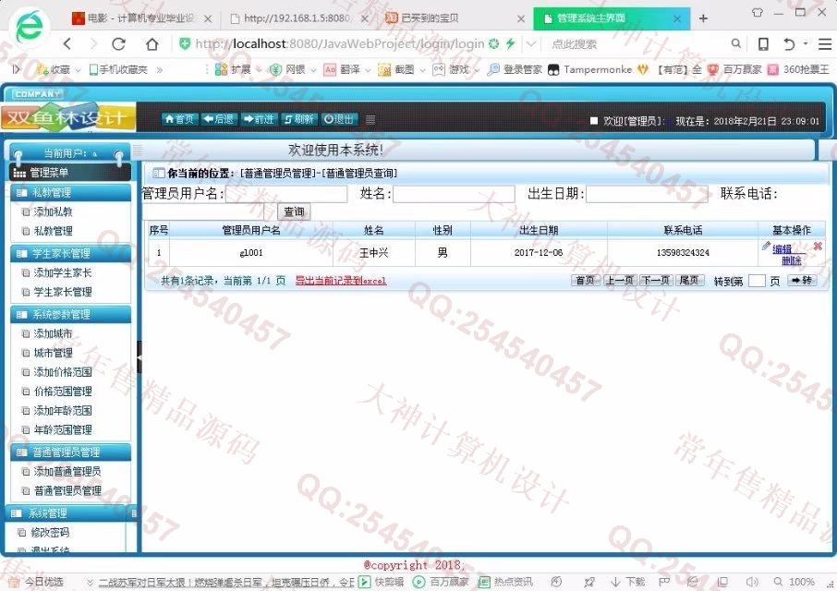
Task: Switch to the 已买到的宝贝 browser tab
Action: click(453, 18)
